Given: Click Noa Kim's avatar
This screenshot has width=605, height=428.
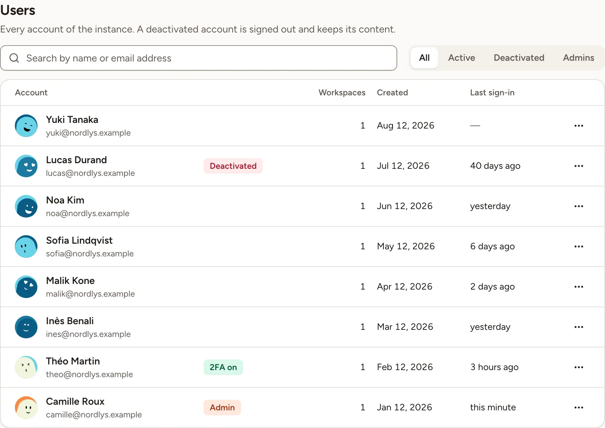Looking at the screenshot, I should 26,206.
